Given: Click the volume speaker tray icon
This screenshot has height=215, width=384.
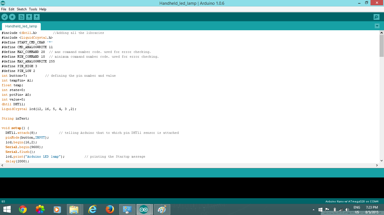Looking at the screenshot, I should (347, 209).
